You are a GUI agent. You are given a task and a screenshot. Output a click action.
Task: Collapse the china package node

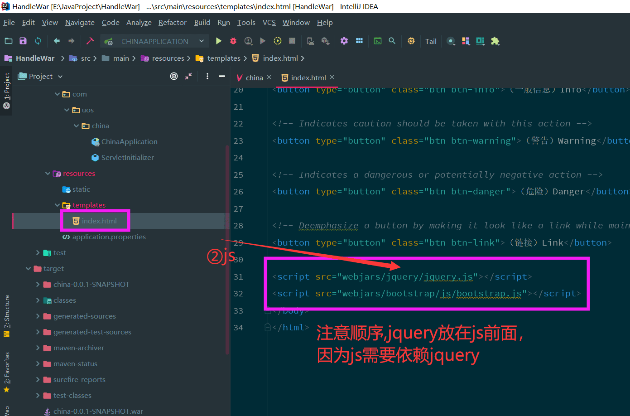click(77, 126)
